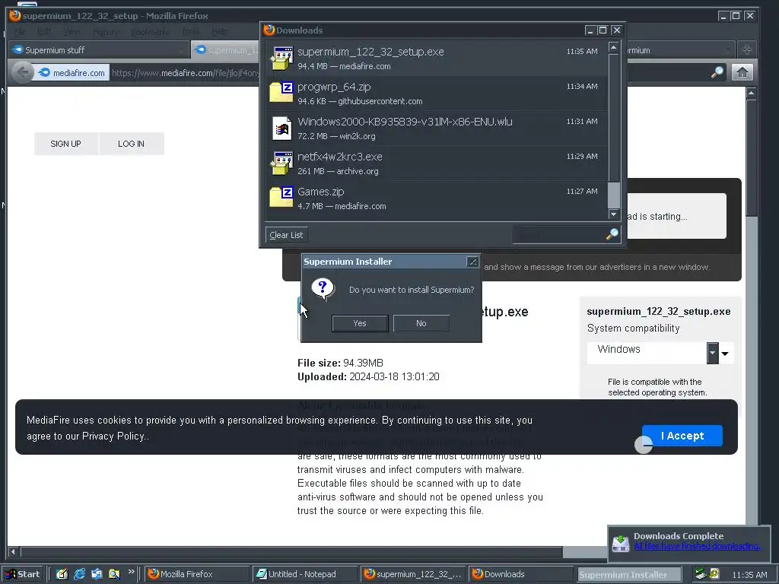Select the netfx4w2krc3.exe installer icon

tap(281, 163)
